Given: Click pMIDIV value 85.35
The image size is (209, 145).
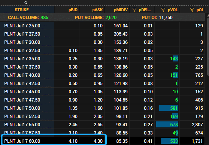Looking at the screenshot, I should tap(122, 141).
